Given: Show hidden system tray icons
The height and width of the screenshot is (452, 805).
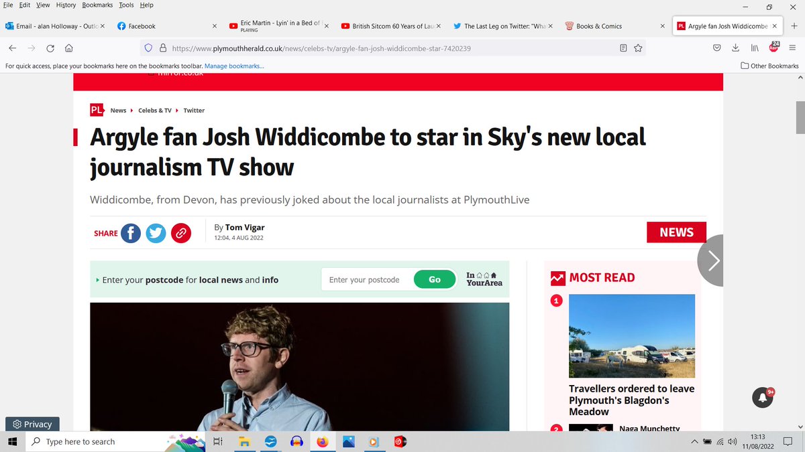Looking at the screenshot, I should pyautogui.click(x=694, y=442).
